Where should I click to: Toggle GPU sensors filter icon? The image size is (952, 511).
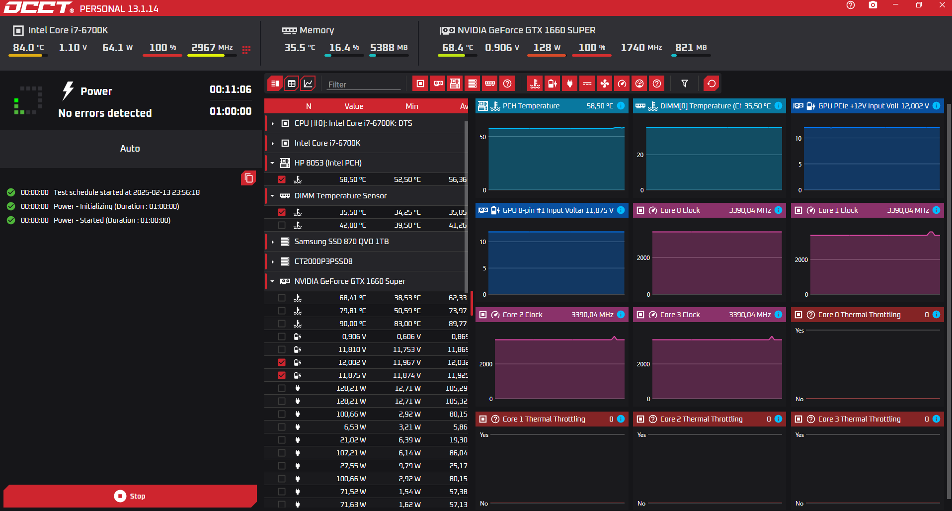click(438, 84)
